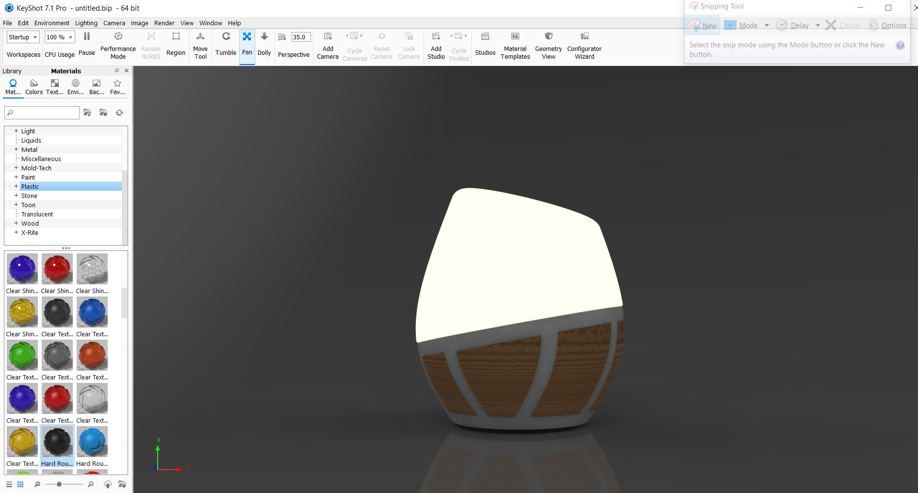Pause the real-time render
Viewport: 918px width, 493px height.
pos(87,44)
